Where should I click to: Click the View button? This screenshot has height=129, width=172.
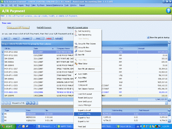(x=15, y=39)
